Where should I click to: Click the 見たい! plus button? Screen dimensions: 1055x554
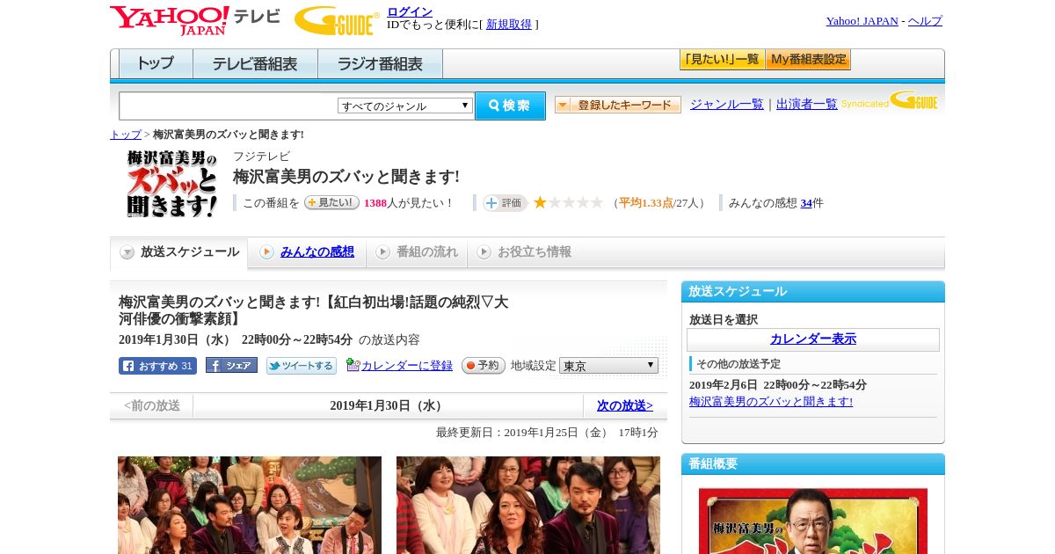[x=331, y=202]
